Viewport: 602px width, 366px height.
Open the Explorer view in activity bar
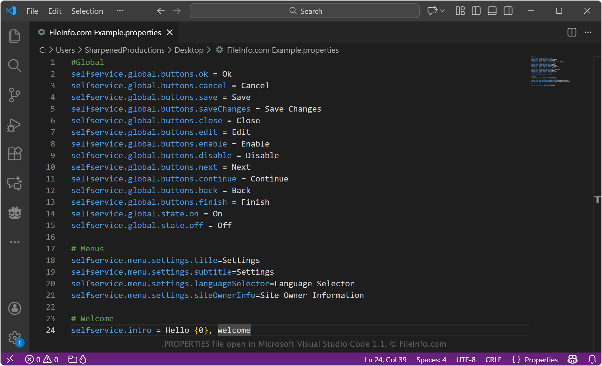click(x=14, y=36)
